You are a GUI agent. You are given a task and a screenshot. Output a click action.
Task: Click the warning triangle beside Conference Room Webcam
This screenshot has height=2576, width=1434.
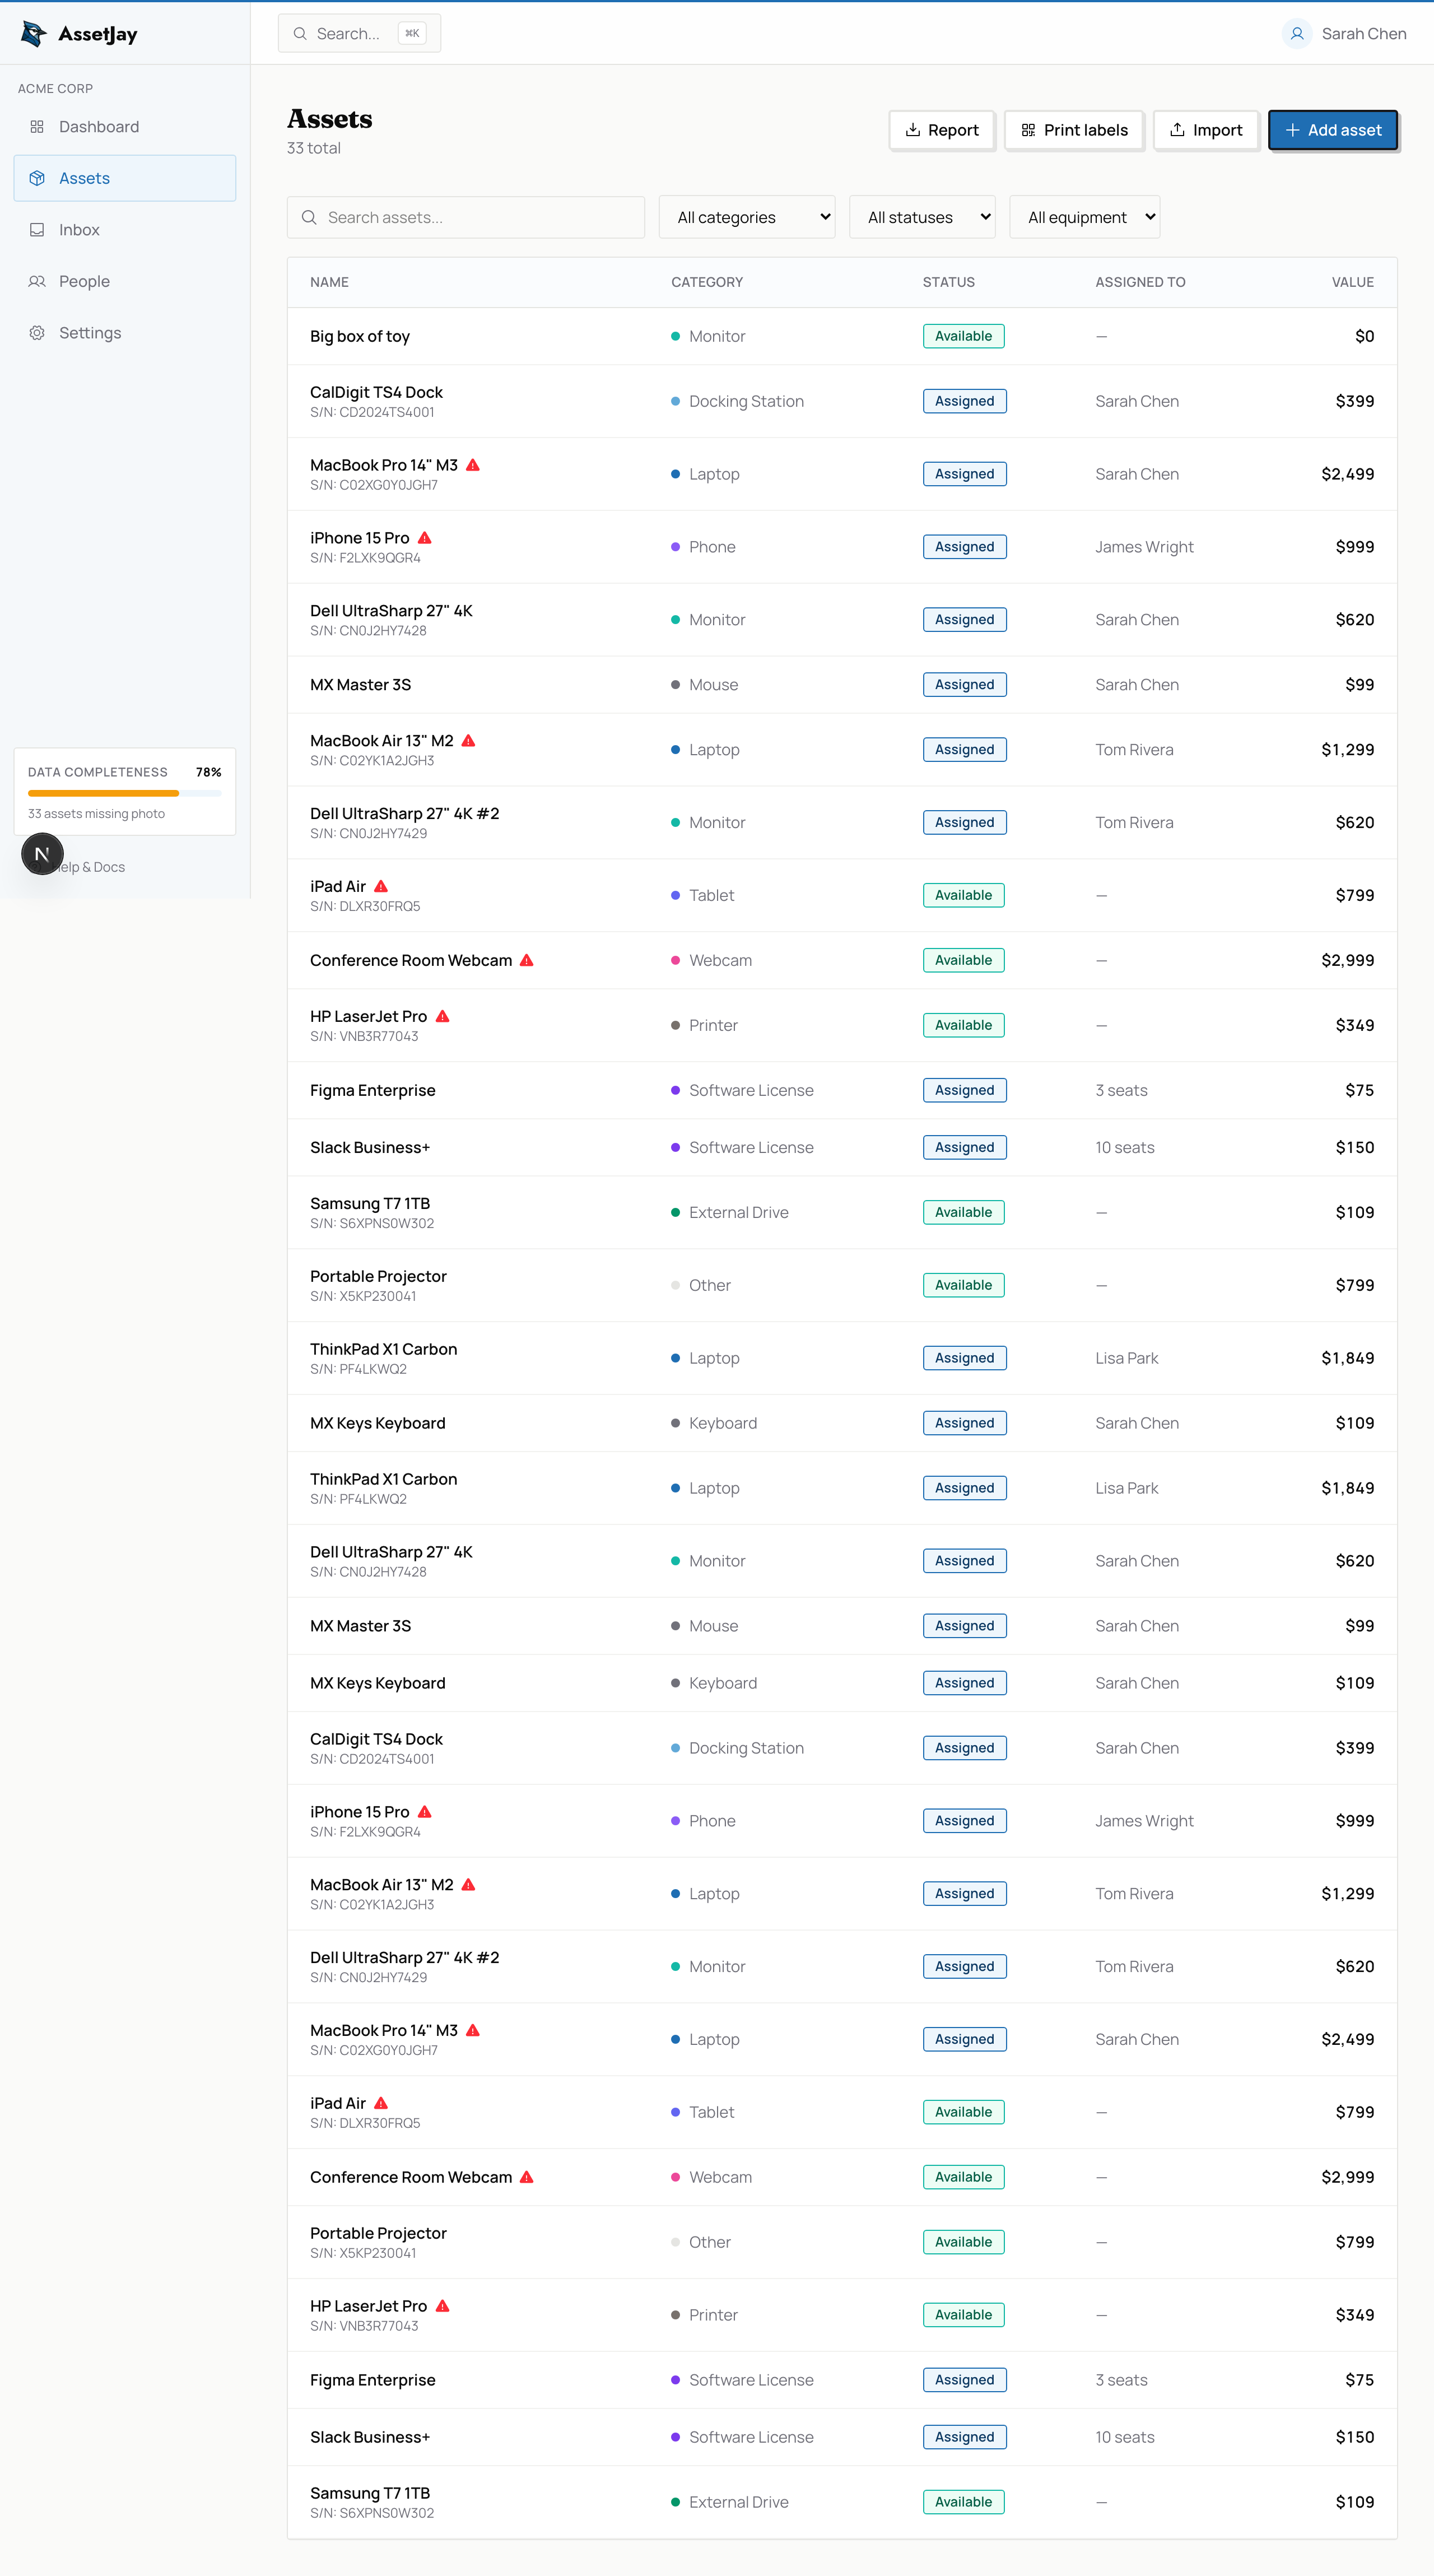pyautogui.click(x=527, y=960)
